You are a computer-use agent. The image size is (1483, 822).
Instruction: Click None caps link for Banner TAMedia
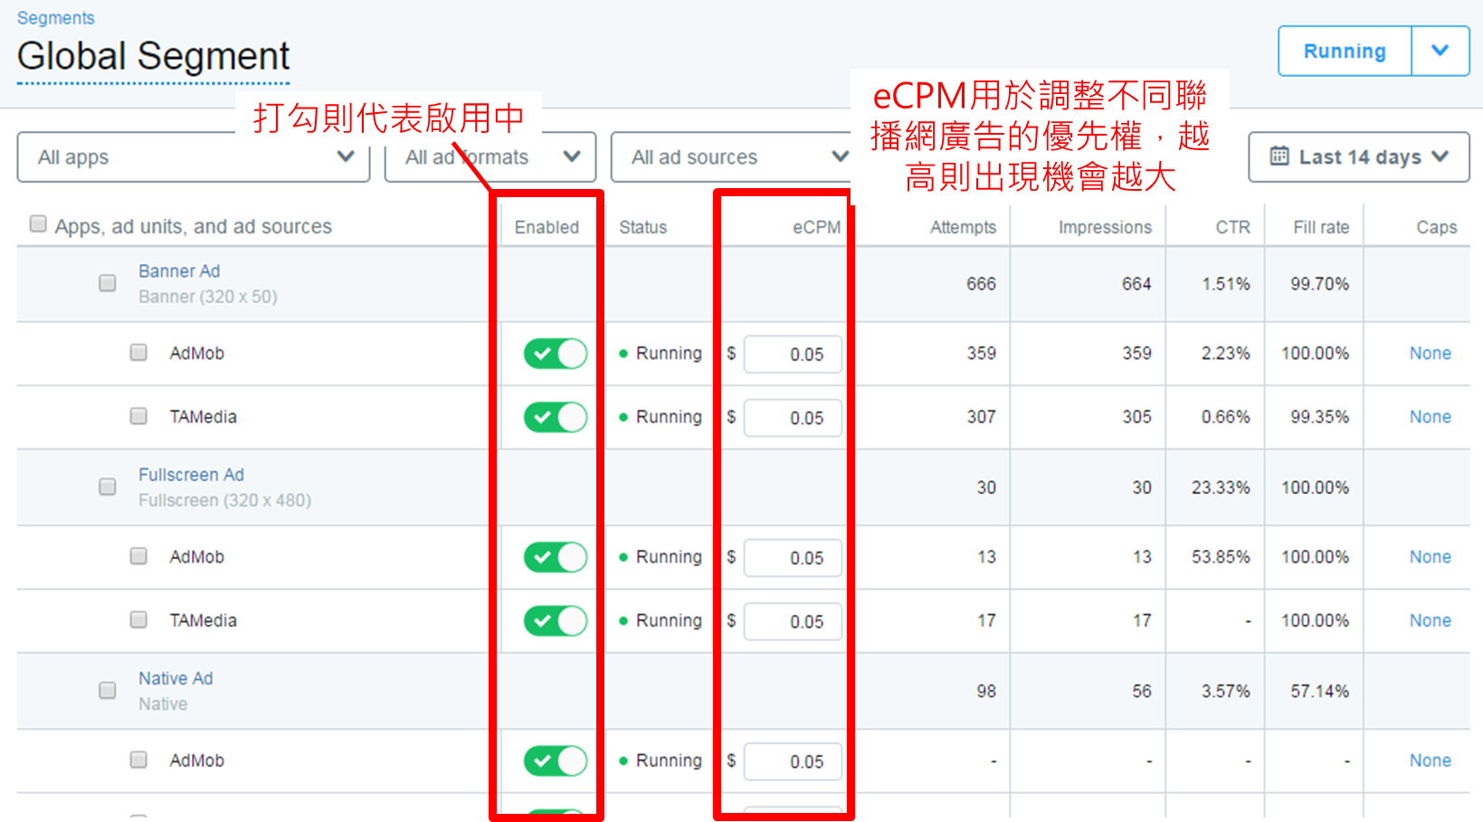pos(1430,417)
